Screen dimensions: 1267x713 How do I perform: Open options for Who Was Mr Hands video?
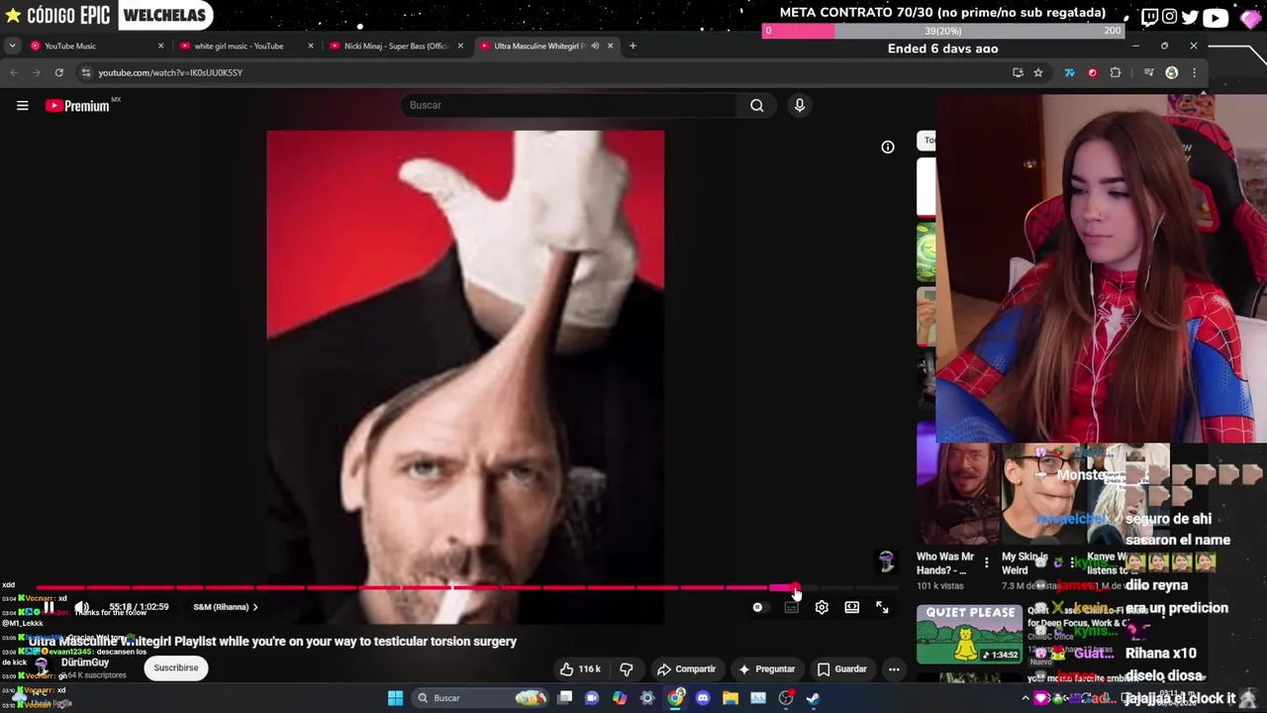[x=986, y=563]
